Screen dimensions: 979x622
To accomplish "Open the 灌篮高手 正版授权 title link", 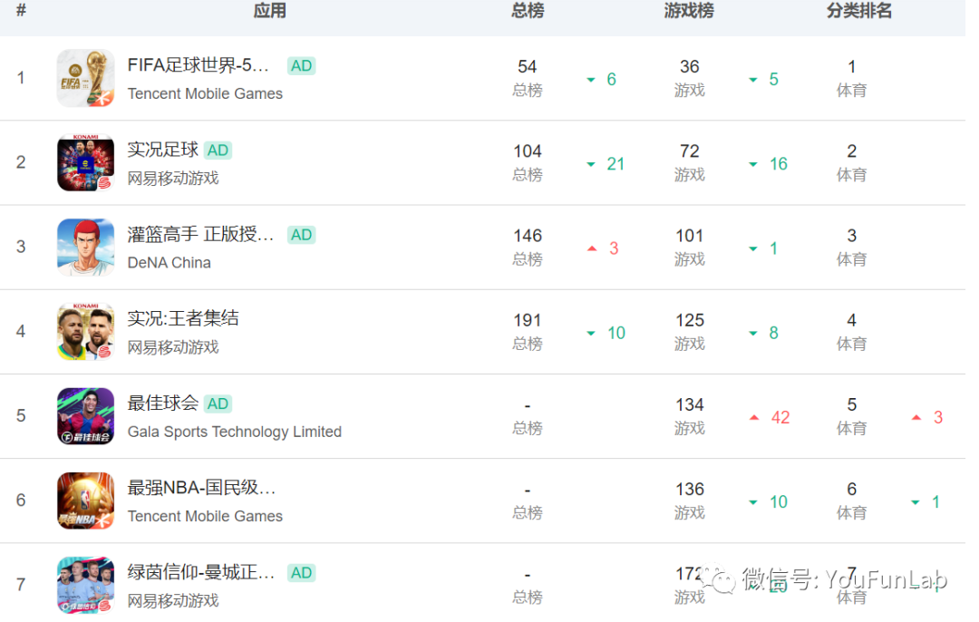I will [x=201, y=235].
